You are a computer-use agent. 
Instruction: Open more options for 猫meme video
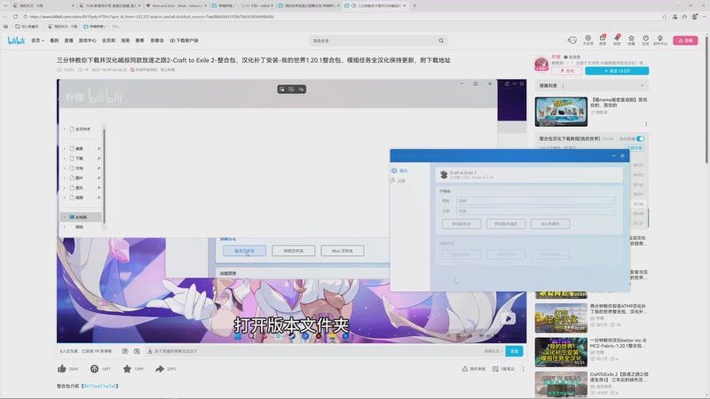coord(646,123)
